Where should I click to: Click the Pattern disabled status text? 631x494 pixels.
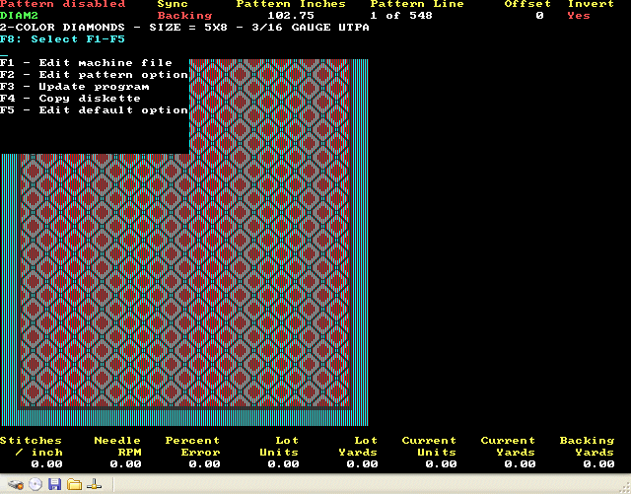point(63,4)
